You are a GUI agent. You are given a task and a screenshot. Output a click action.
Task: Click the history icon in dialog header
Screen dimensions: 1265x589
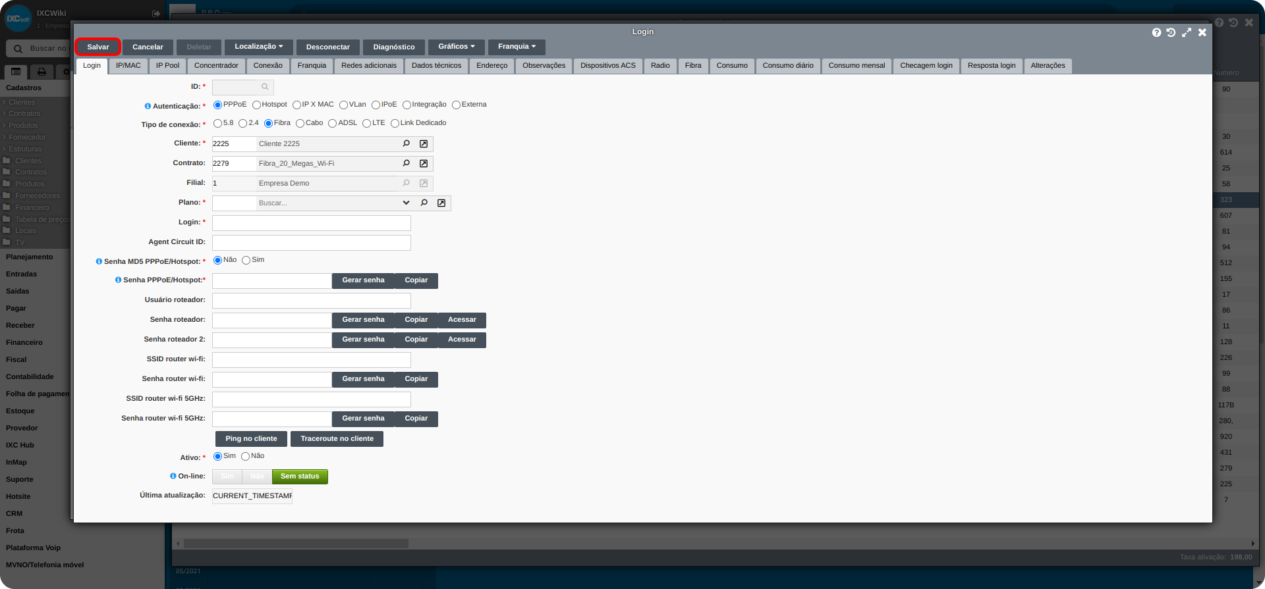pyautogui.click(x=1171, y=32)
